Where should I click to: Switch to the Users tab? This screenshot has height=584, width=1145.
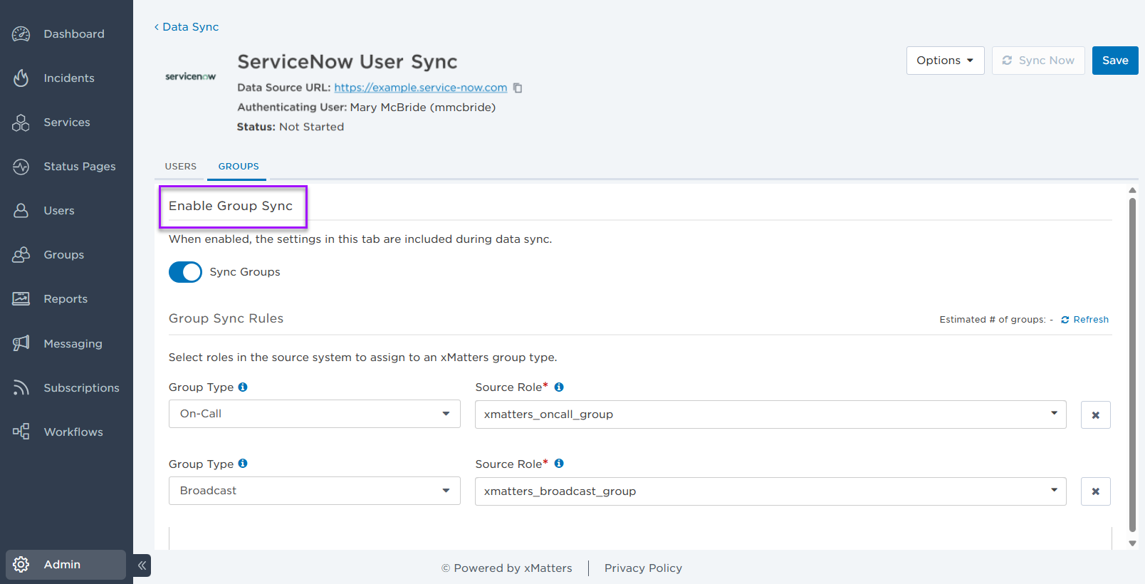[181, 167]
